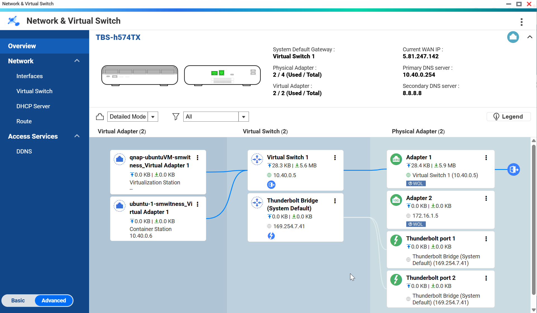Click the Virtual Adapter (2) column header

(122, 131)
